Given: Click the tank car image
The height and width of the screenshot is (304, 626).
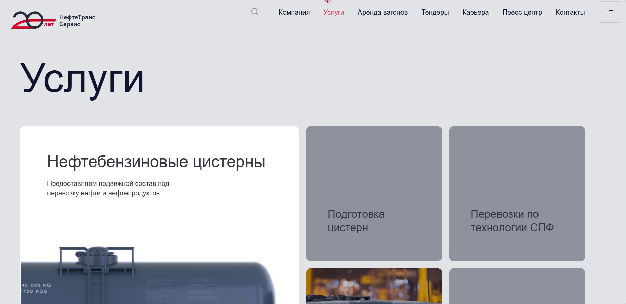Looking at the screenshot, I should click(x=148, y=275).
